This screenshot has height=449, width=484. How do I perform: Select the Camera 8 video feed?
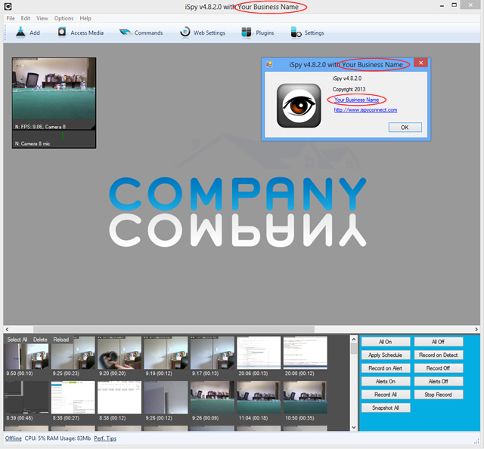pos(54,94)
